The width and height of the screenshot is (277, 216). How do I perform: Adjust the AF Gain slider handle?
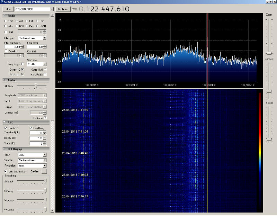35,86
